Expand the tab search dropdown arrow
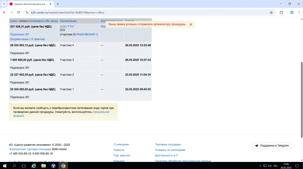 [4, 4]
